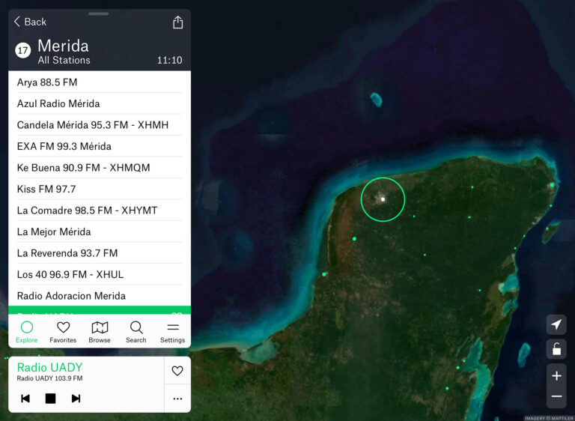Open the Browse tab
Image resolution: width=575 pixels, height=421 pixels.
100,332
